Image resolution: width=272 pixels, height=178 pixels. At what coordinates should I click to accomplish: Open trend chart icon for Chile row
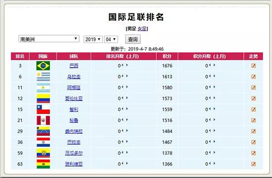(253, 109)
